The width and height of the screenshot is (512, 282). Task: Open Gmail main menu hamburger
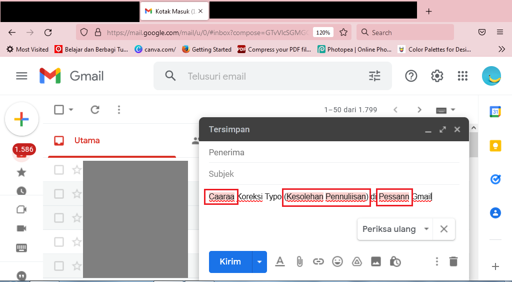[x=21, y=76]
